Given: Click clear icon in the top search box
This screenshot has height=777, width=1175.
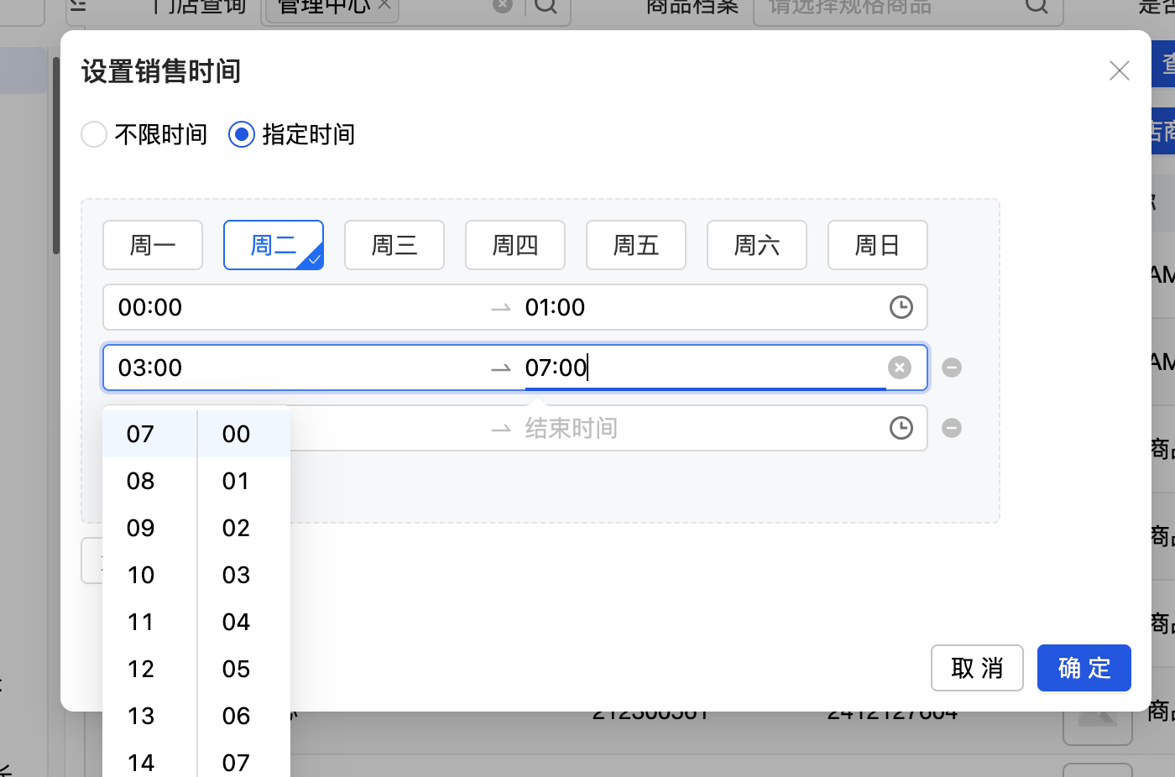Looking at the screenshot, I should coord(502,6).
